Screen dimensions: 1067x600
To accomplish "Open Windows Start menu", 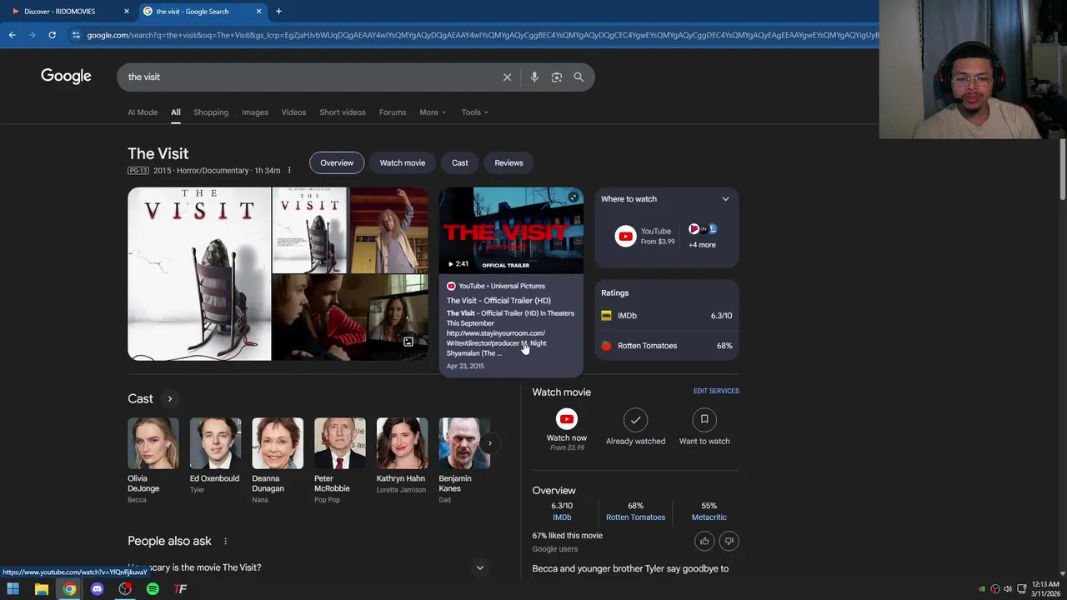I will [x=13, y=589].
